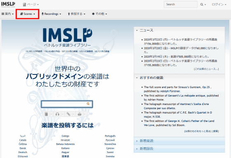Switch language to Српски
This screenshot has height=158, width=231.
pos(110,148)
